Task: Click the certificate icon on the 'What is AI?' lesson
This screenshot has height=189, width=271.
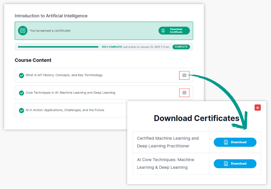Action: coord(184,75)
